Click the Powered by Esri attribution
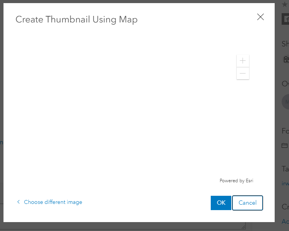 click(236, 181)
